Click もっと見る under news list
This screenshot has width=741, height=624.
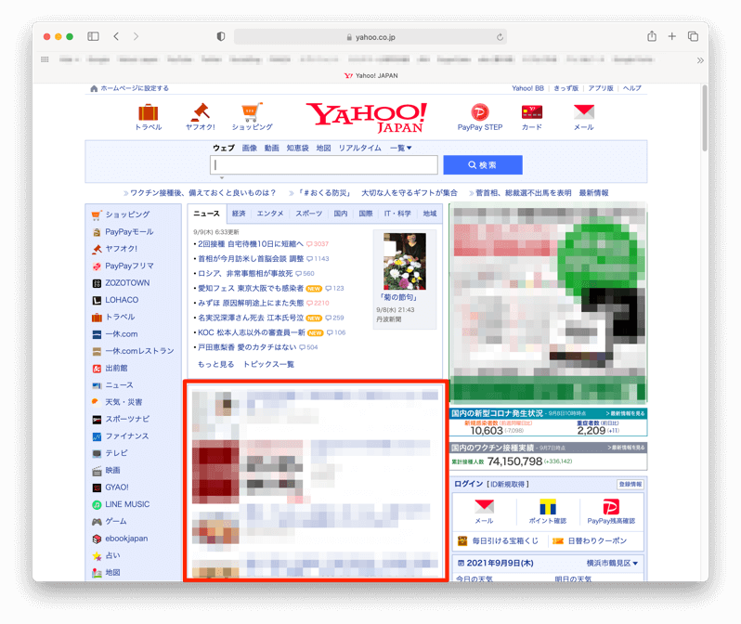[x=216, y=364]
